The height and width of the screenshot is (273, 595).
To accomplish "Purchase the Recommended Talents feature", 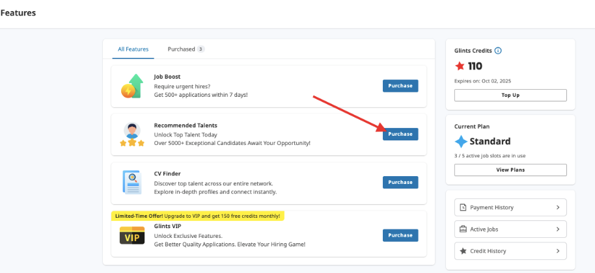I will [x=400, y=134].
